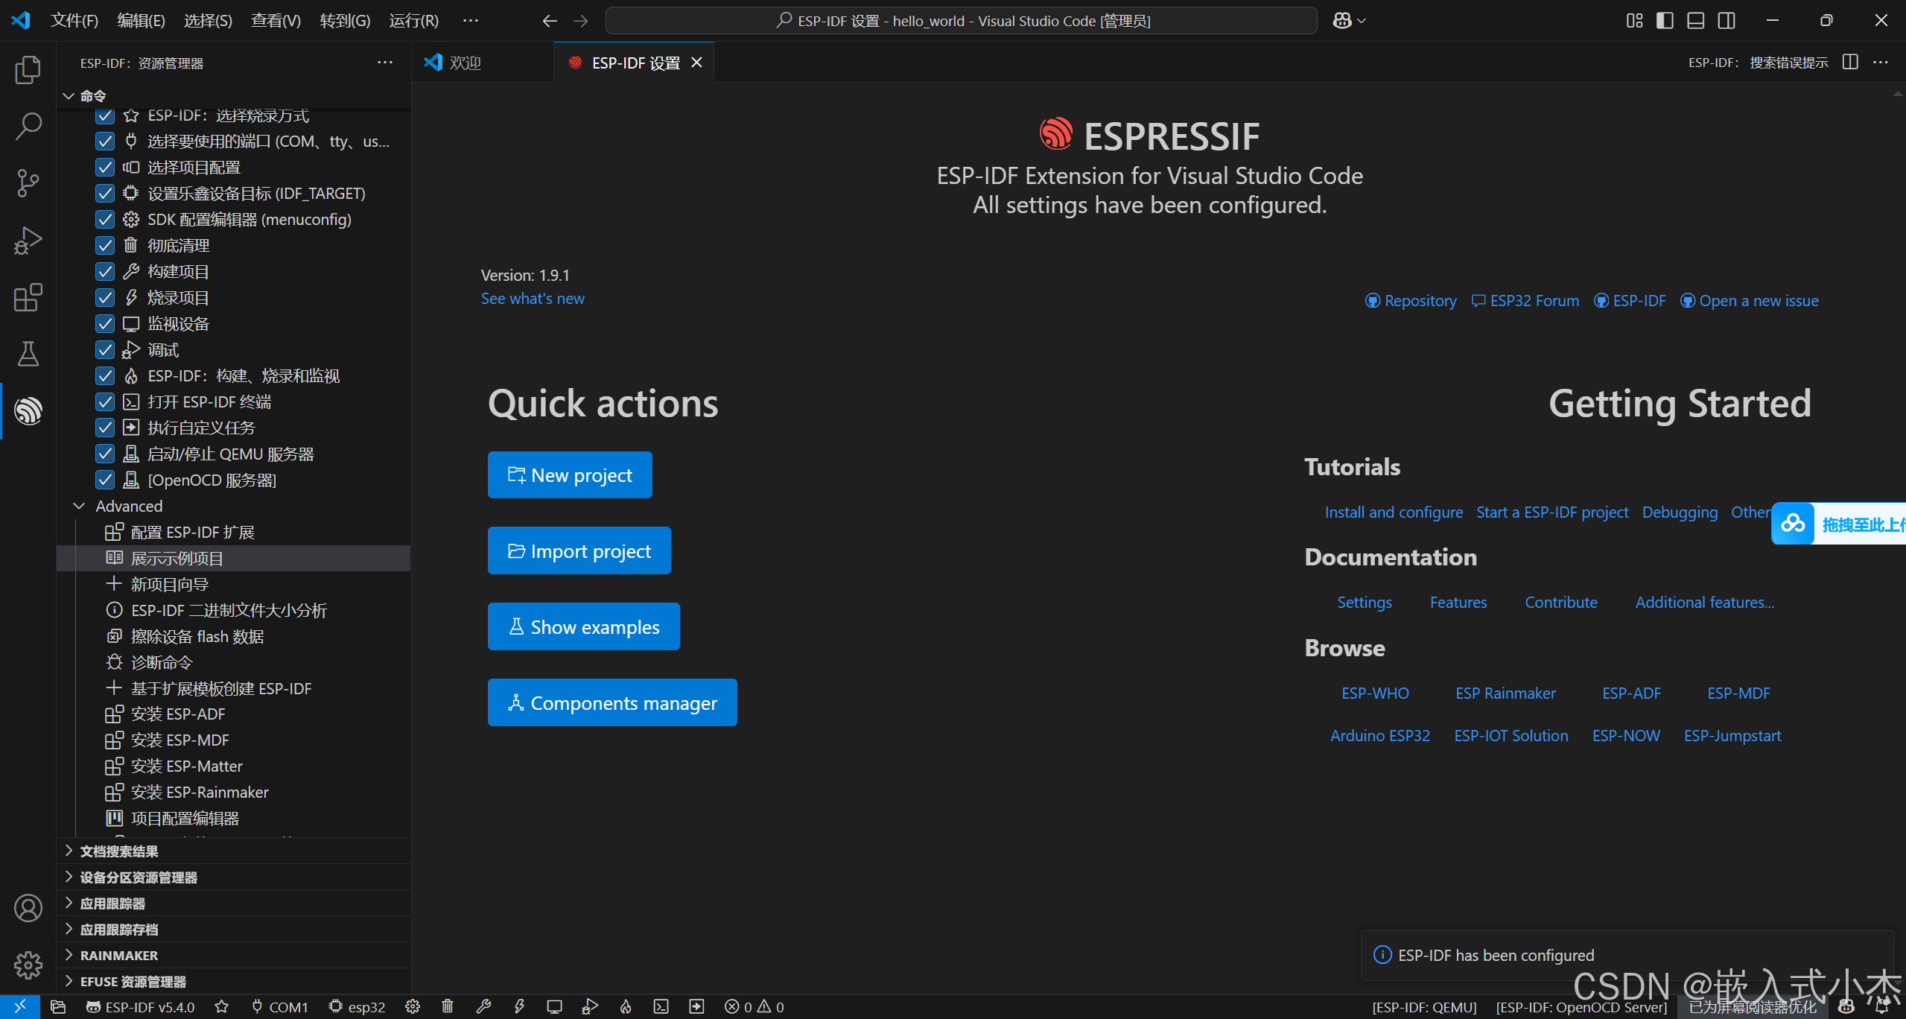Open the ESP-IDF Explorer activity bar icon
This screenshot has height=1019, width=1906.
[28, 410]
